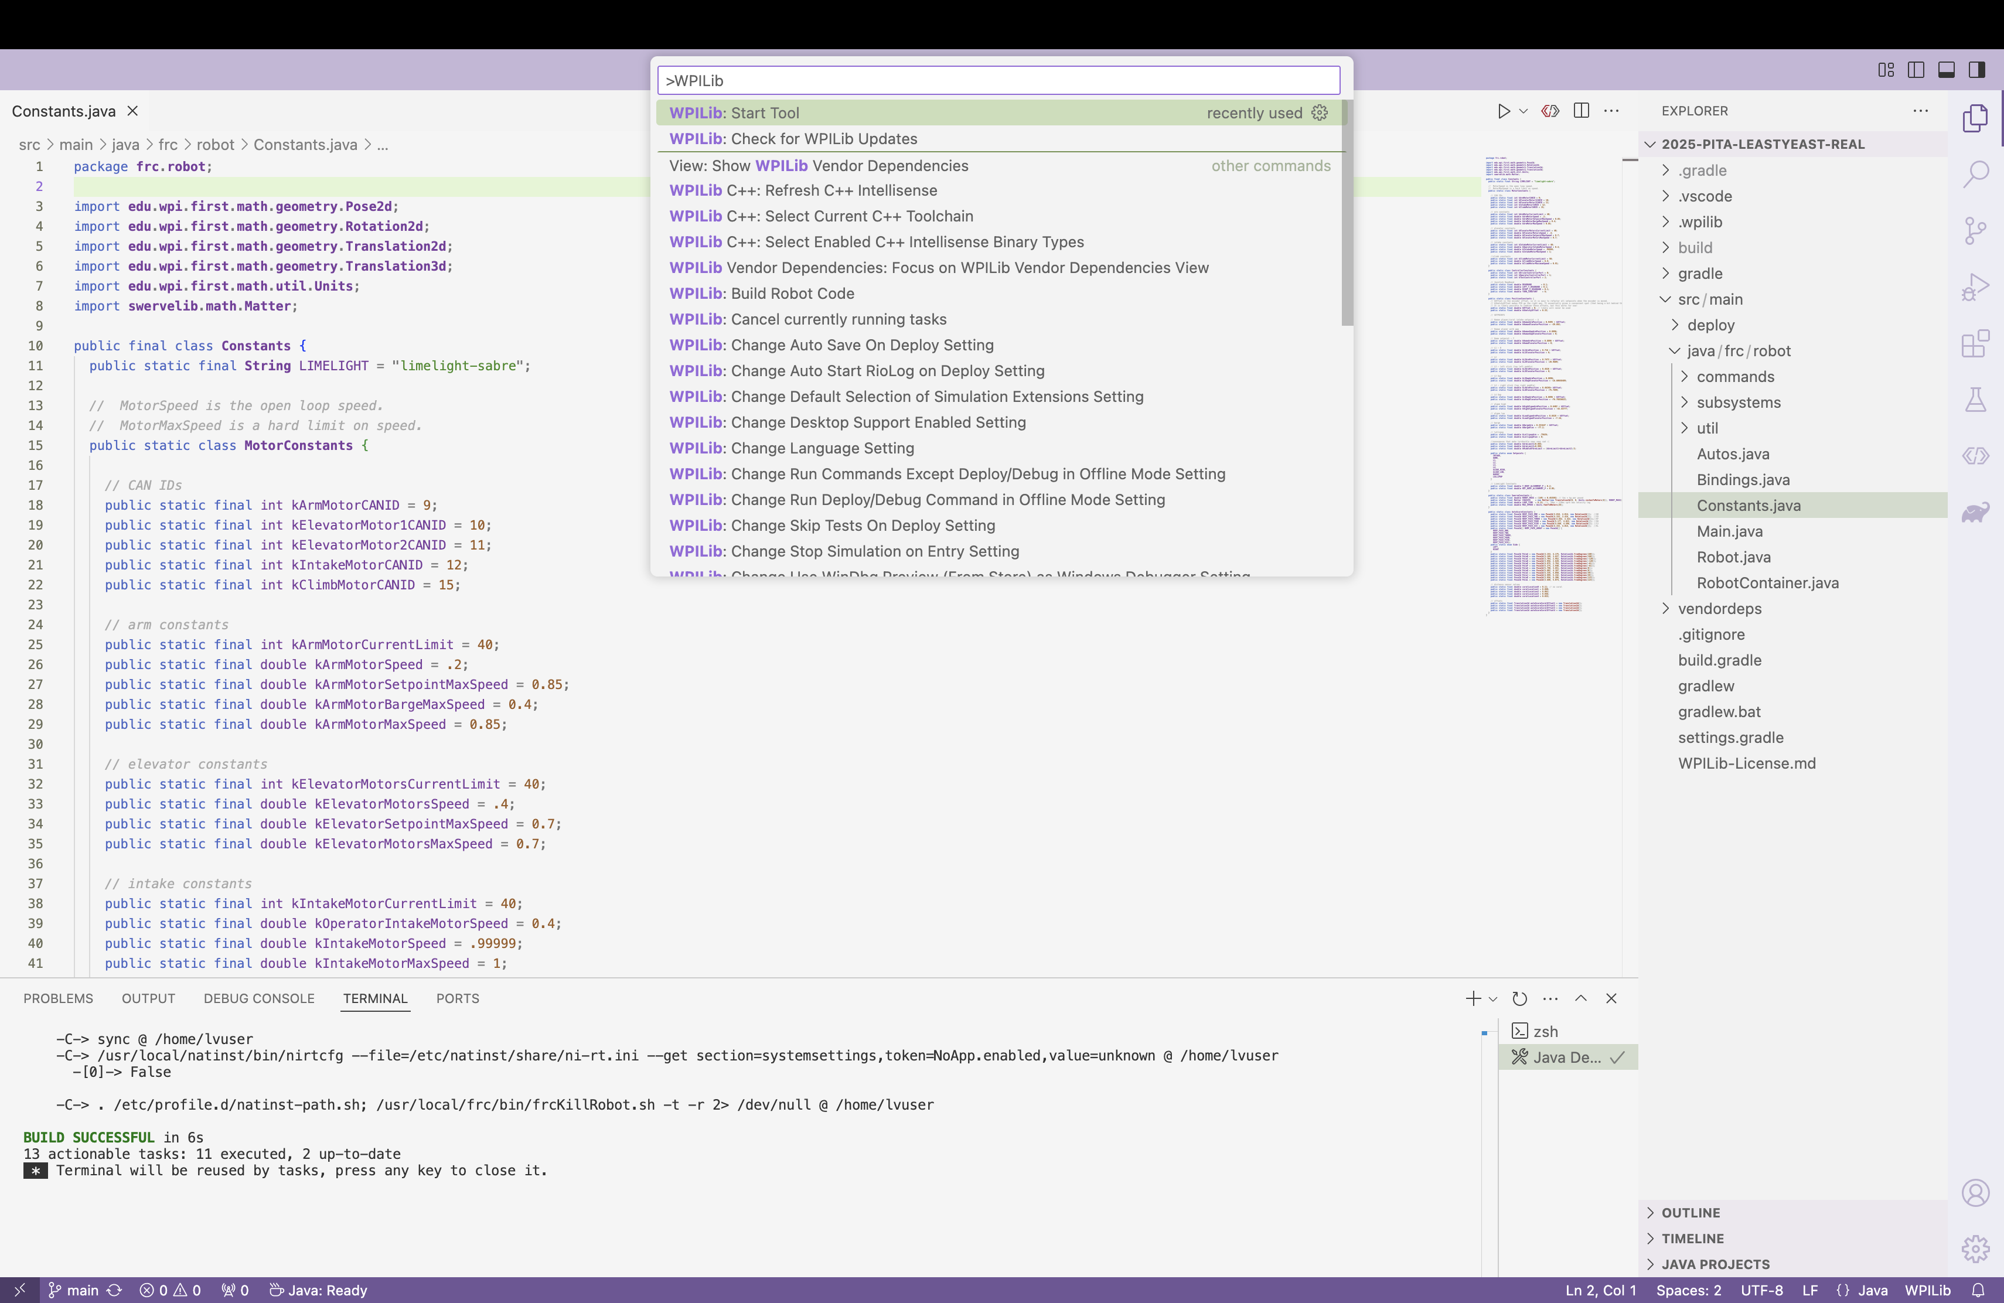The image size is (2004, 1303).
Task: Switch to the PORTS tab
Action: pyautogui.click(x=457, y=998)
